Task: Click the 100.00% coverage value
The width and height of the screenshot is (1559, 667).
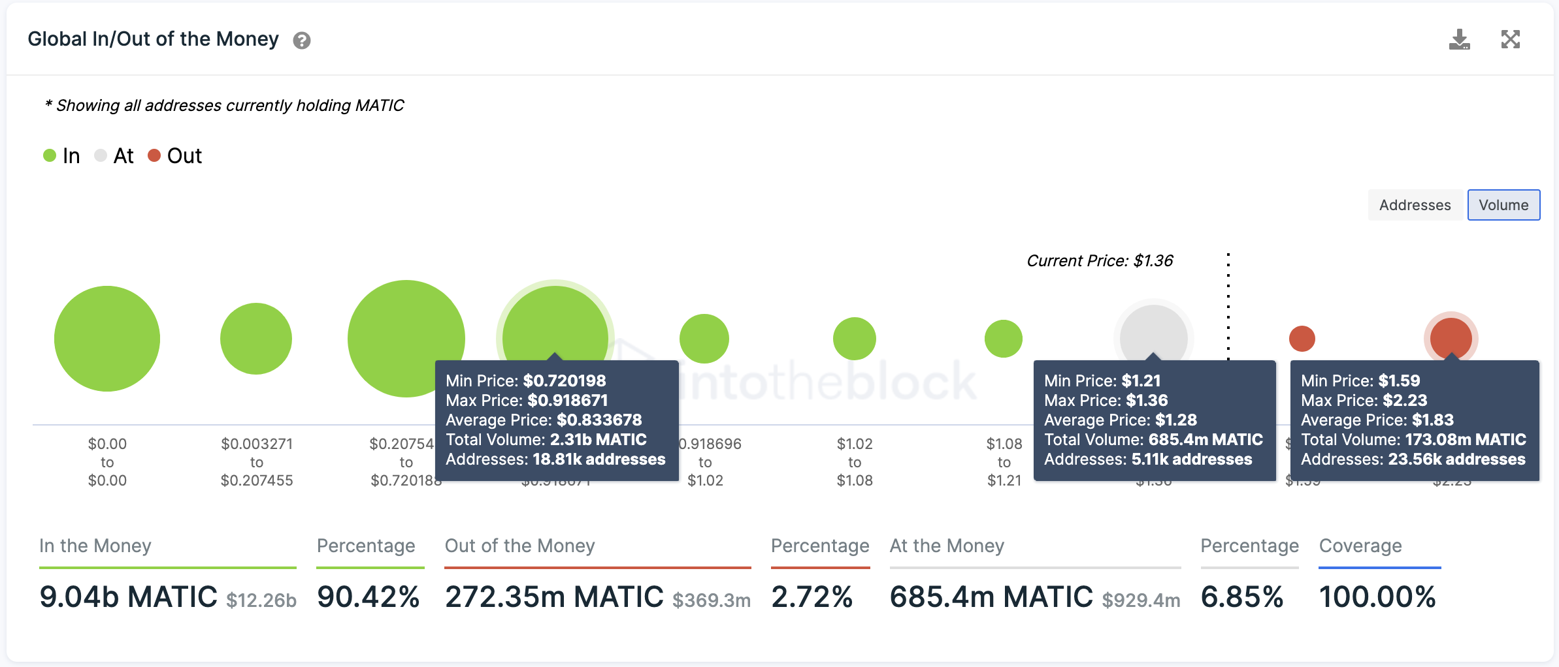Action: click(1377, 597)
